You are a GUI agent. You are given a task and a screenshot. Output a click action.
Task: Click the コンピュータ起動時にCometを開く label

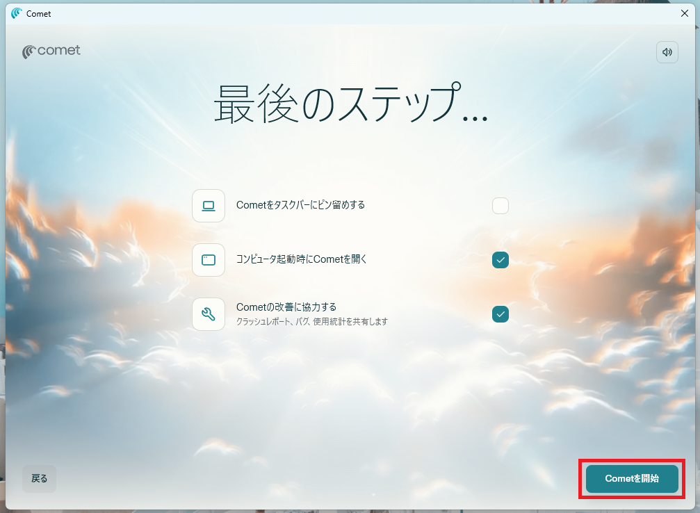pos(301,259)
